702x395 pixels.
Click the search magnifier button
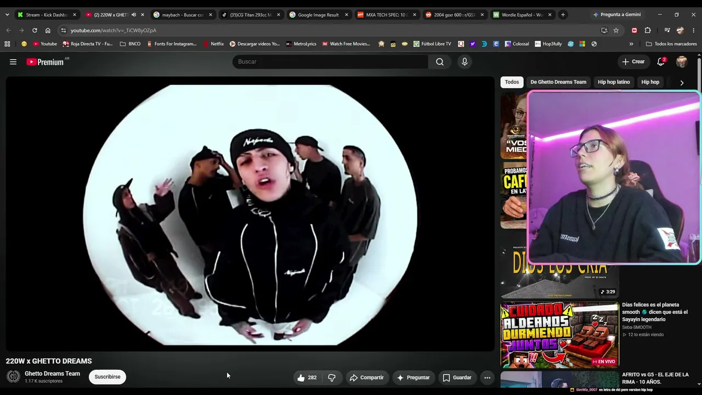click(x=440, y=62)
